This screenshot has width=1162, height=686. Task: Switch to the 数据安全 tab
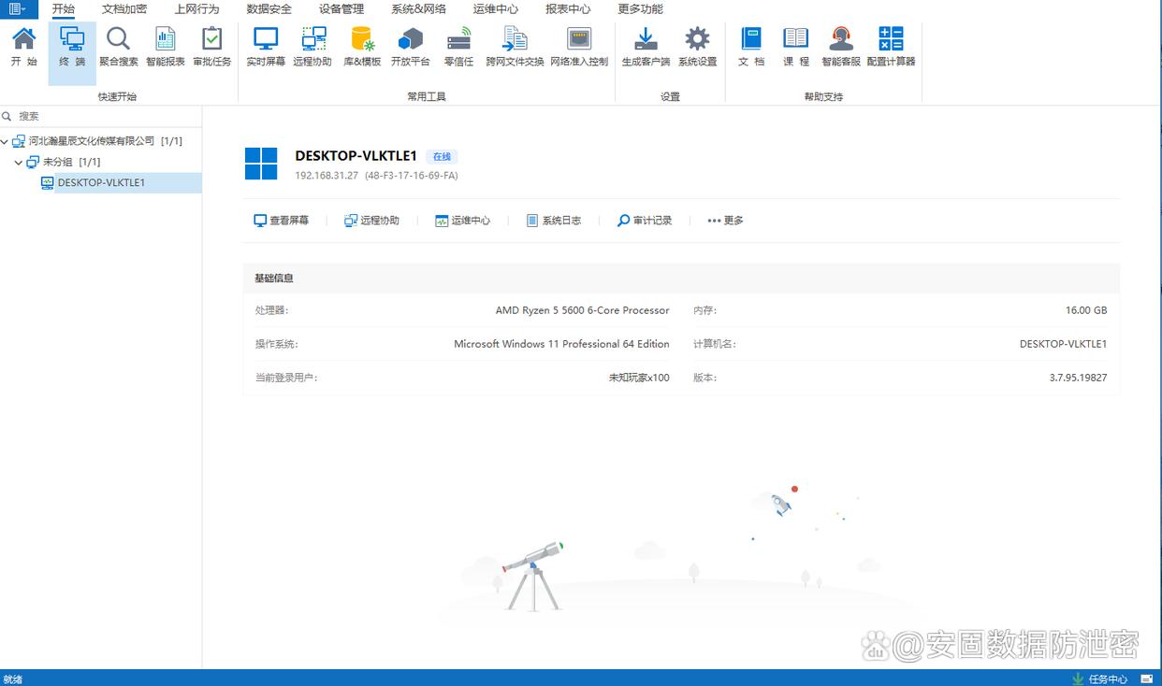(269, 9)
